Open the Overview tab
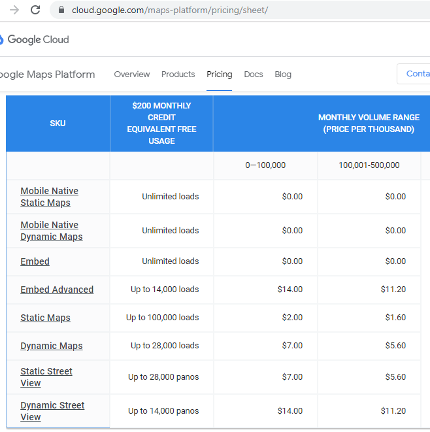Screen dimensions: 430x432 click(131, 74)
